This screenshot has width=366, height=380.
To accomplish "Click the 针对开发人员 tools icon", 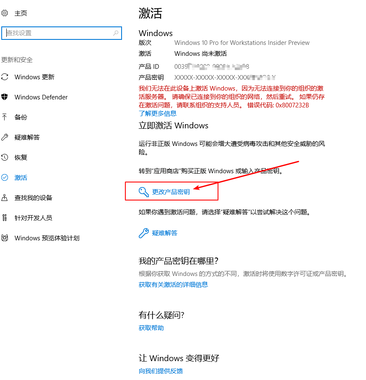I will pos(5,218).
